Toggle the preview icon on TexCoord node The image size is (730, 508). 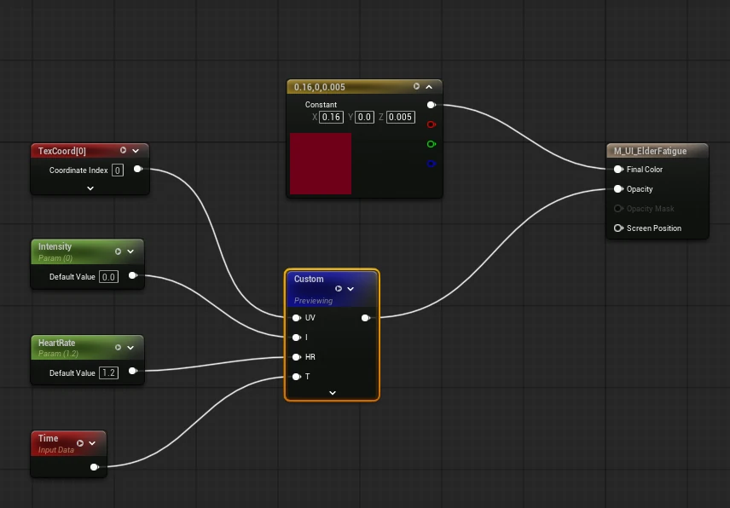[123, 150]
